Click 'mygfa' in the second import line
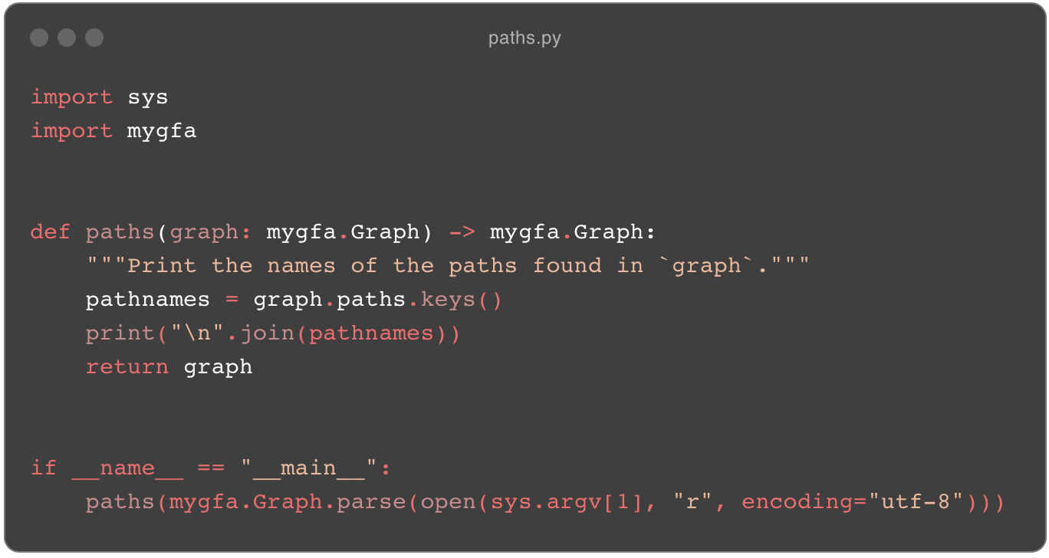1049x558 pixels. pos(162,131)
